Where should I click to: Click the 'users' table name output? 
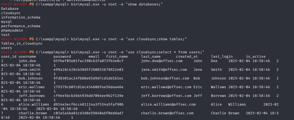7,48
